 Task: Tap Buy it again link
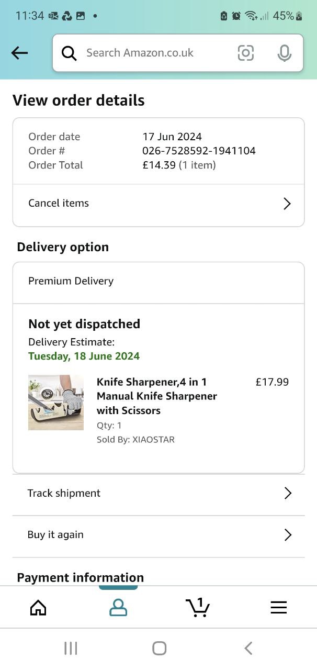pyautogui.click(x=55, y=534)
